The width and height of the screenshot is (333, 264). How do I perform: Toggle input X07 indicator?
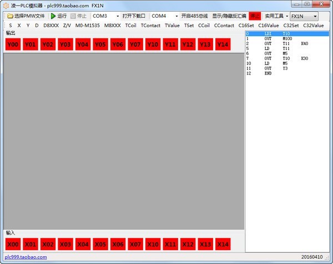click(134, 244)
